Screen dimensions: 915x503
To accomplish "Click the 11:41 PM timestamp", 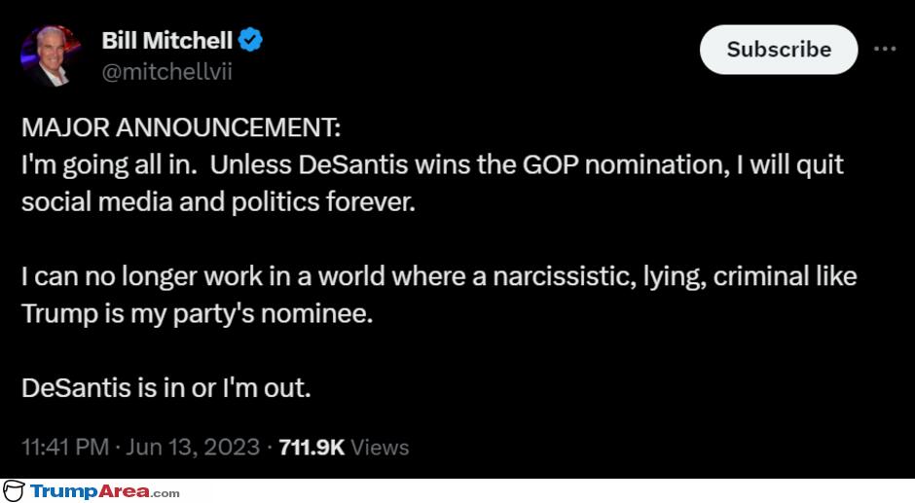I will click(x=65, y=448).
